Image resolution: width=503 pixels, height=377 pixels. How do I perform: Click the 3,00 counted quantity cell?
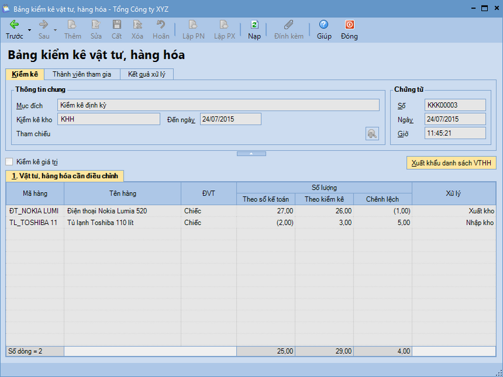(324, 223)
